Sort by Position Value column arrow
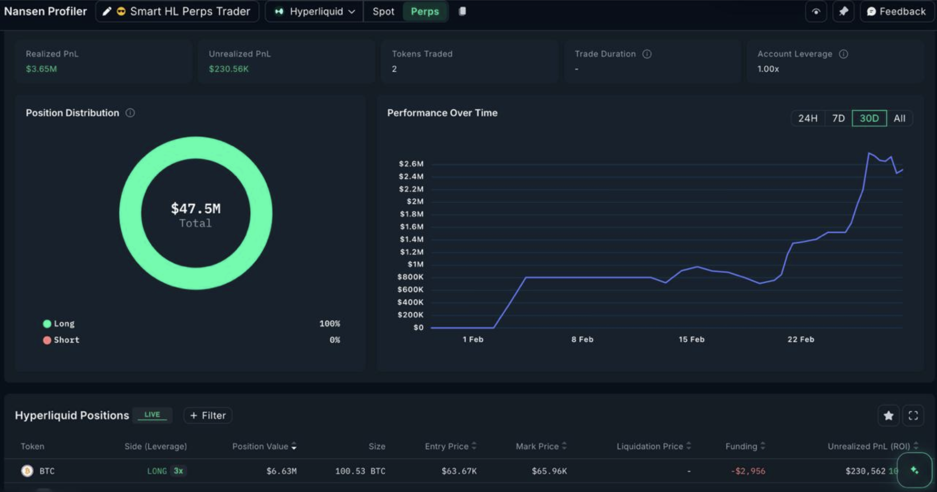The height and width of the screenshot is (492, 937). (294, 446)
